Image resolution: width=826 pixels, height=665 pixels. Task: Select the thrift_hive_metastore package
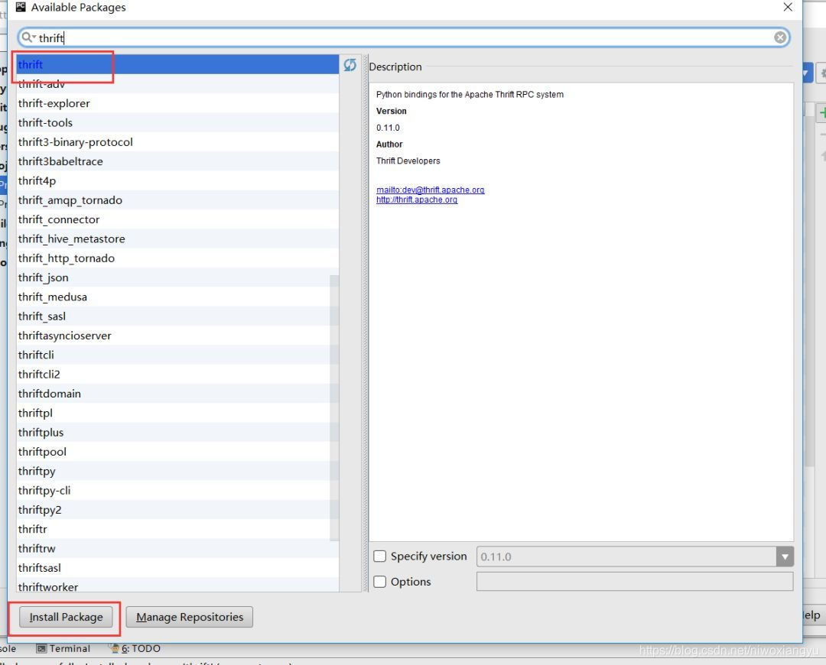[177, 238]
